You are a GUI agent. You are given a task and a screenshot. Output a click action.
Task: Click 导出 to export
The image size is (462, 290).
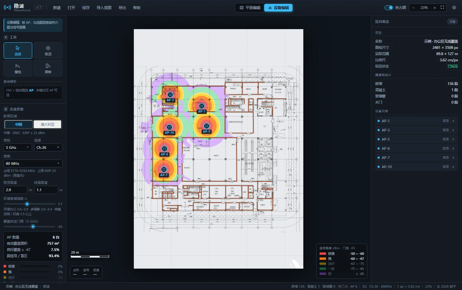(x=122, y=8)
